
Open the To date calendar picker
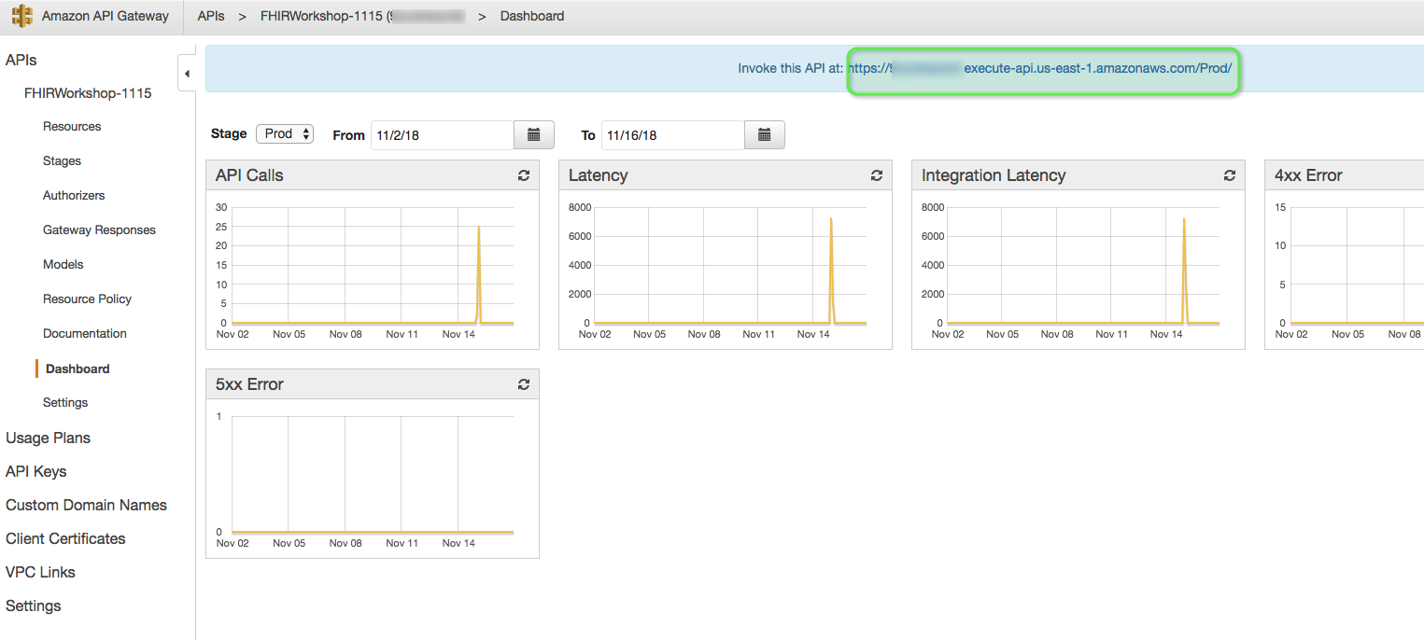765,135
